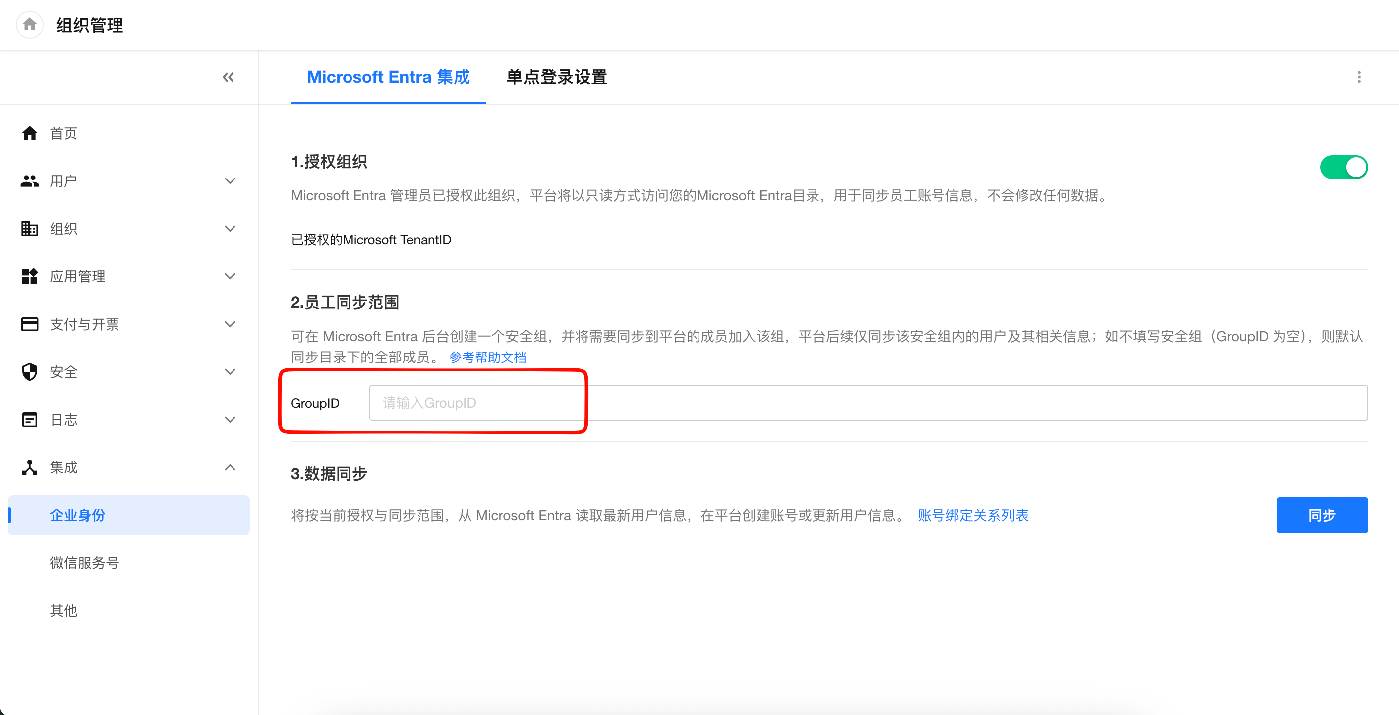Toggle off the 授权组织 switch

click(x=1343, y=167)
